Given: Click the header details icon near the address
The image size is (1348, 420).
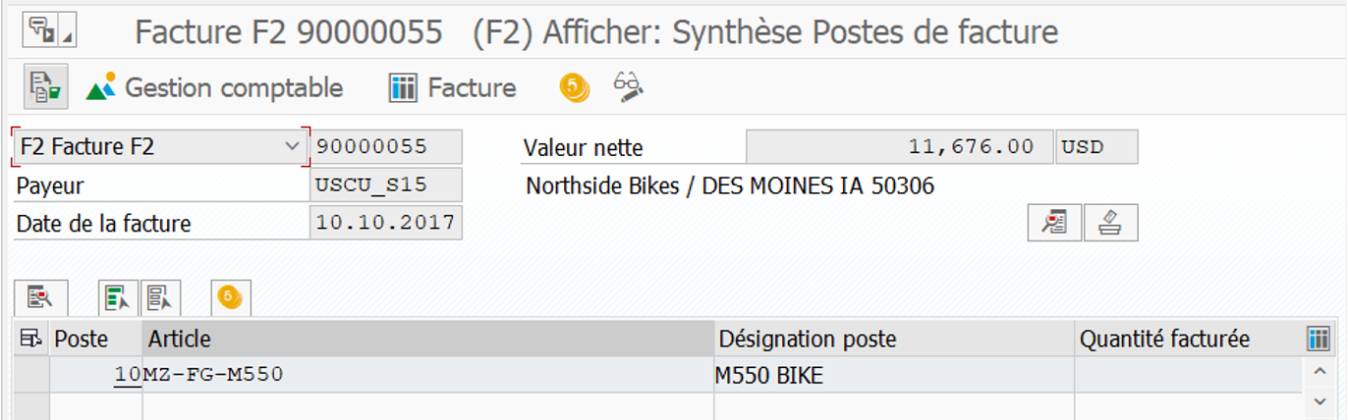Looking at the screenshot, I should point(1054,223).
